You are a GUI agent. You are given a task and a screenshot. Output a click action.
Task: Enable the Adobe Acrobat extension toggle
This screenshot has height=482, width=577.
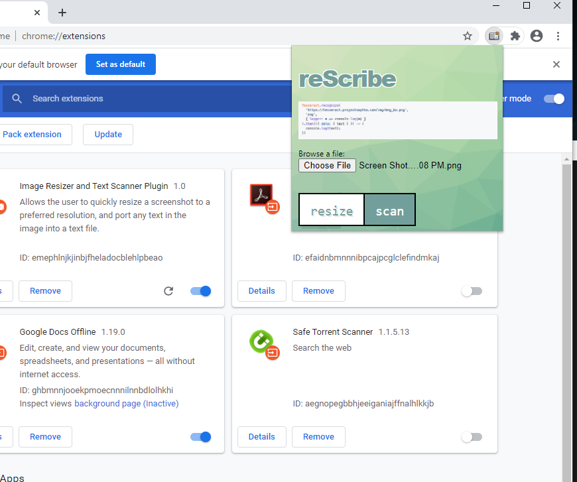point(472,291)
